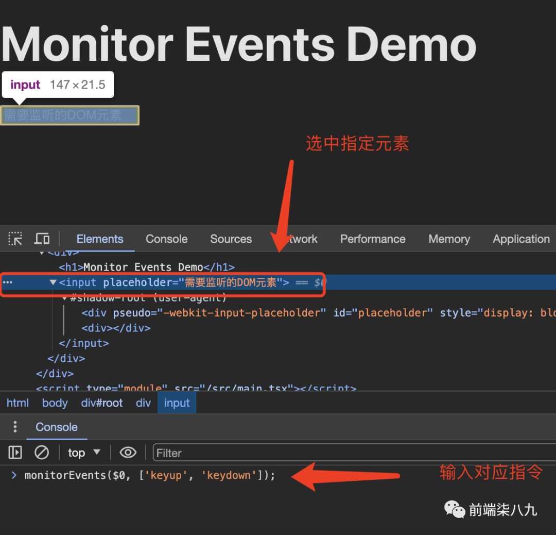Select the </input> closing tag row

[84, 343]
